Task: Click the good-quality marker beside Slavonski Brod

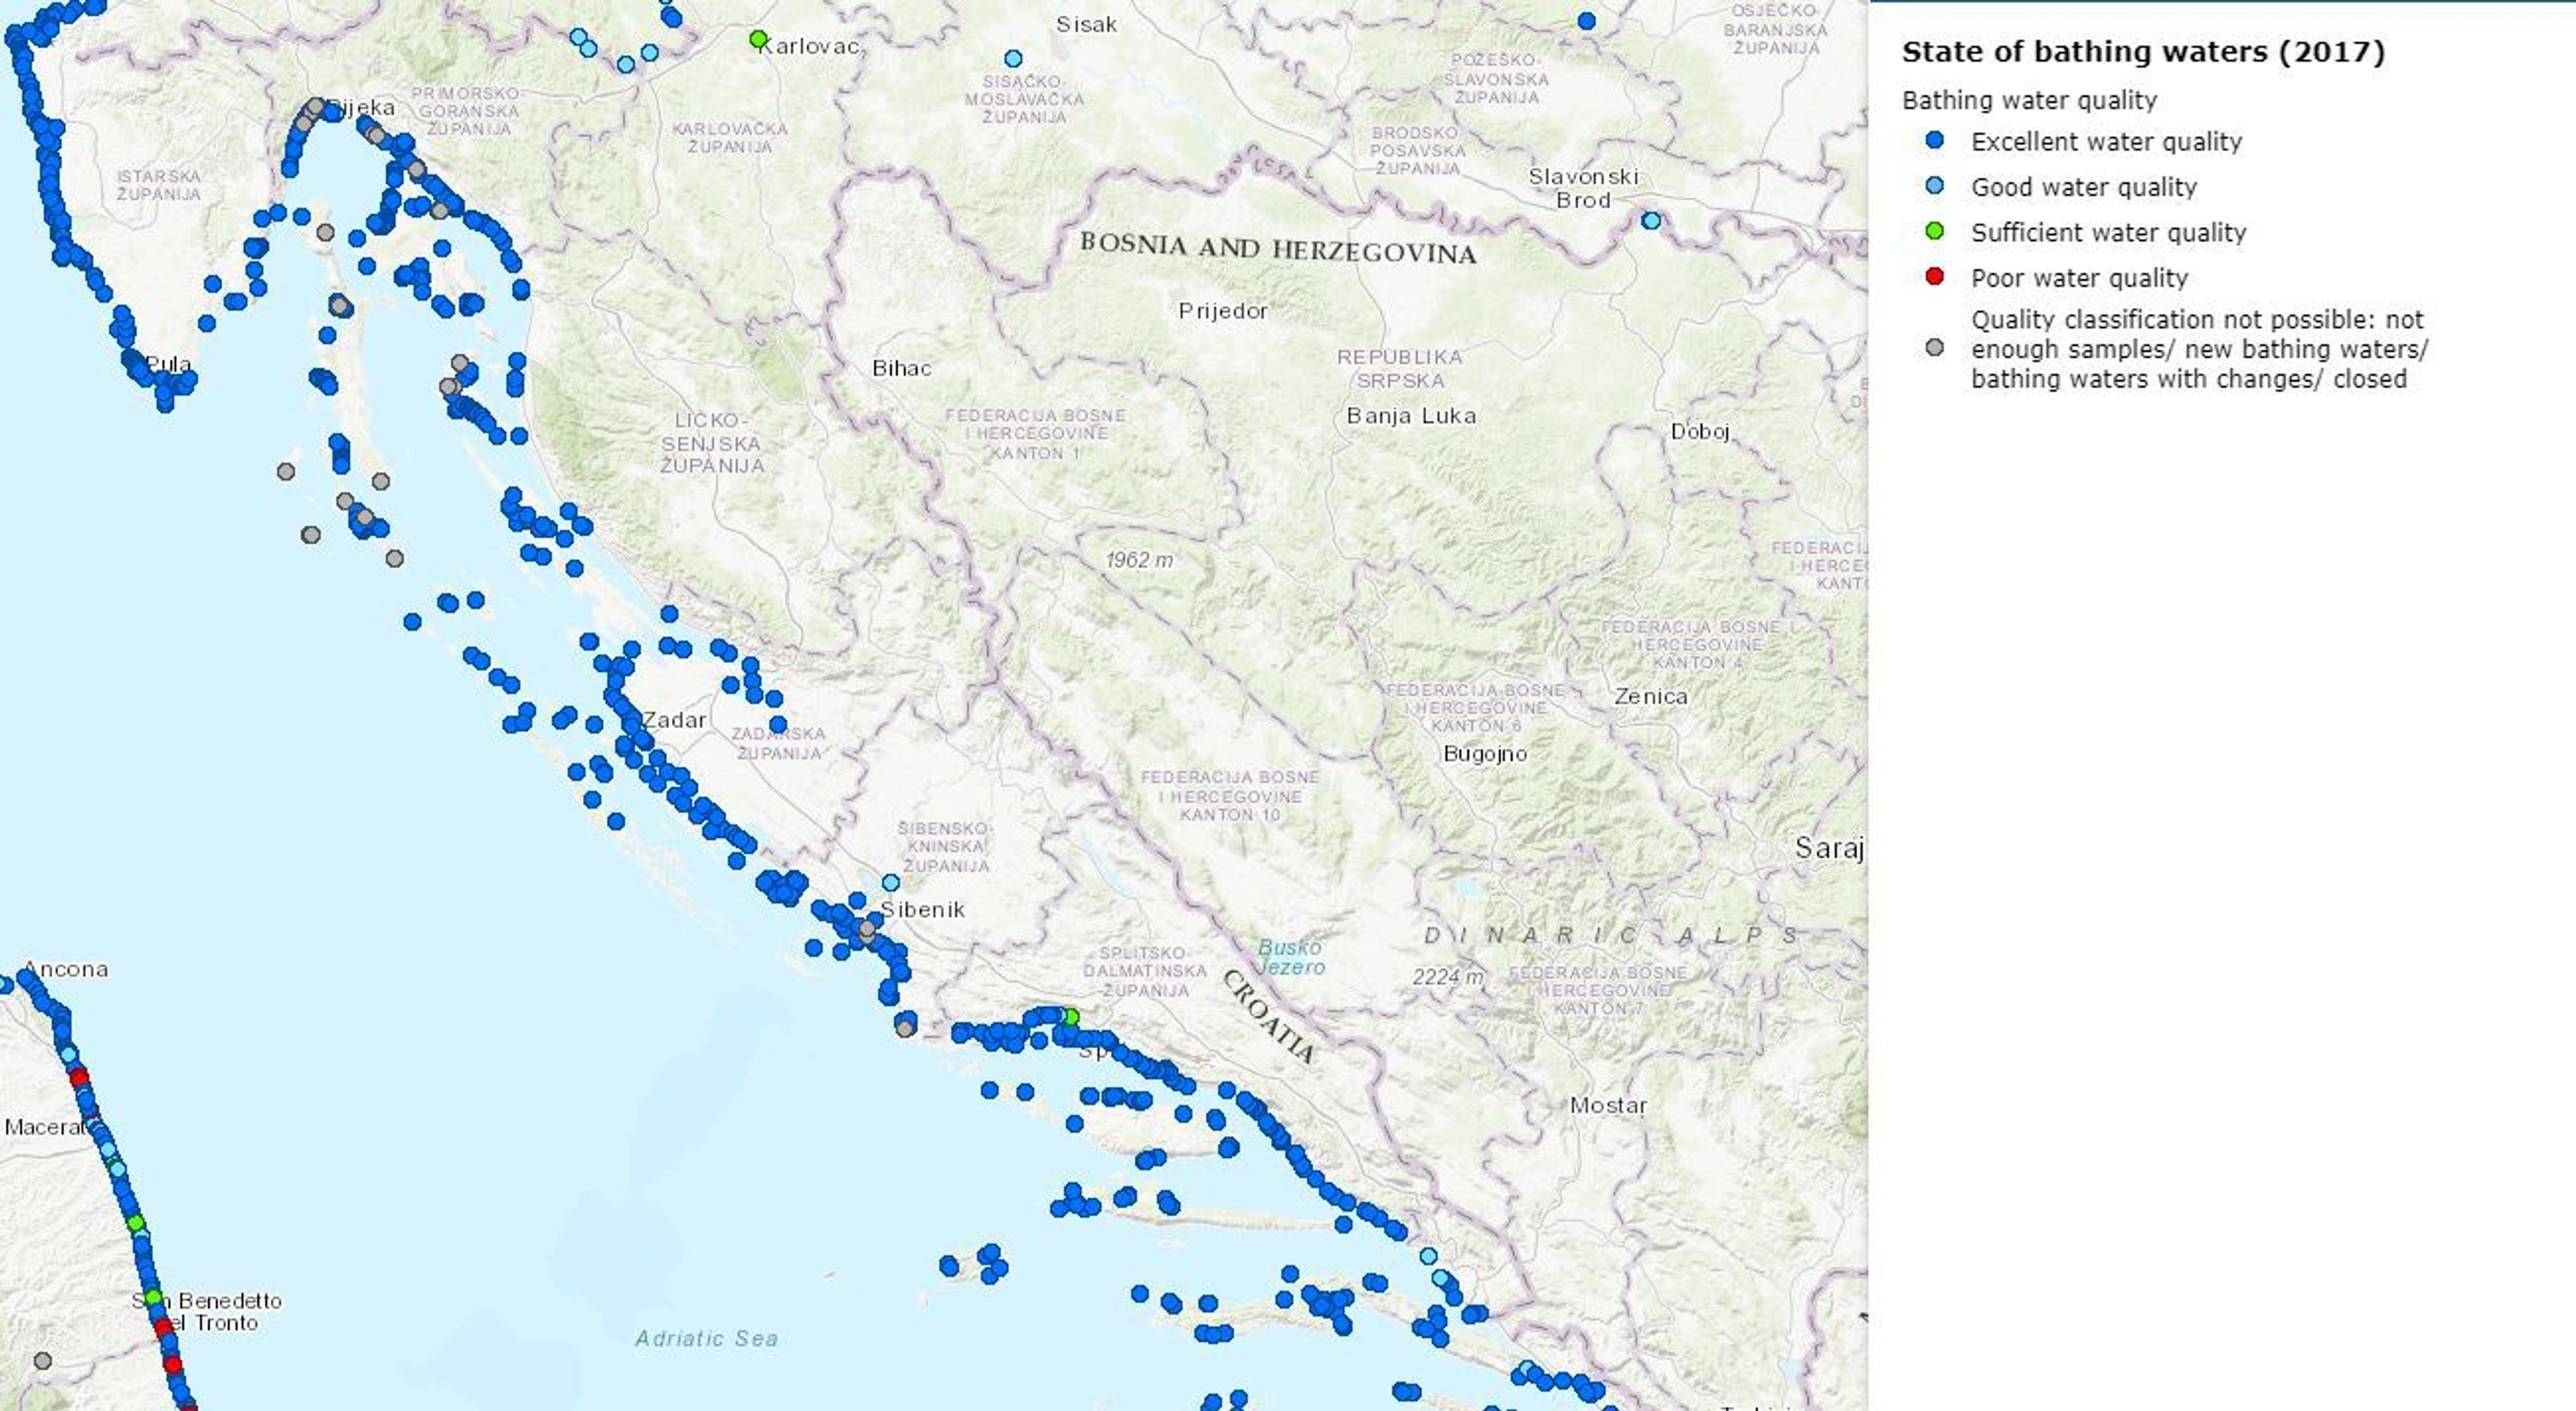Action: click(1651, 220)
